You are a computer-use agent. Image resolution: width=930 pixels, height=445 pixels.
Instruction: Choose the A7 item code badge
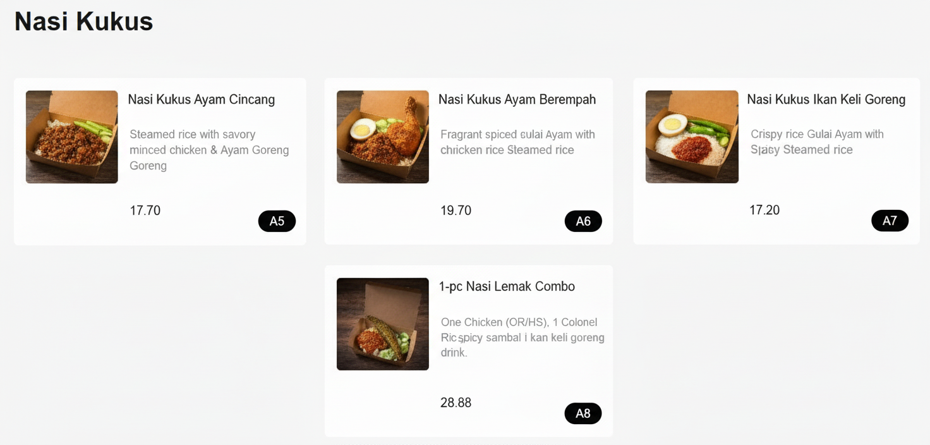pos(890,221)
